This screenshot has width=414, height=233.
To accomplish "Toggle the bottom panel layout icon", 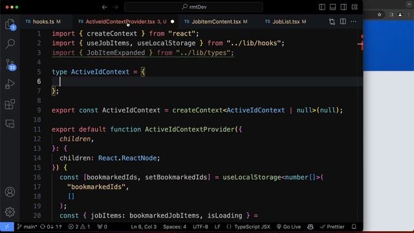I will 332,7.
